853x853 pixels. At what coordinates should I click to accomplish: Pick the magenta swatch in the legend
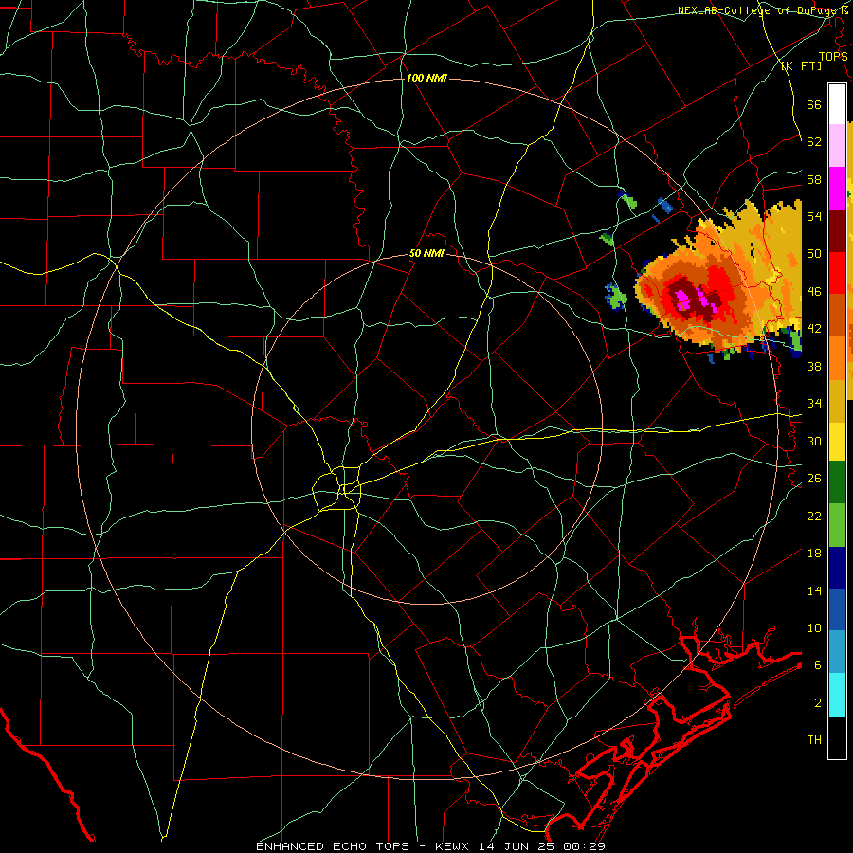(837, 189)
